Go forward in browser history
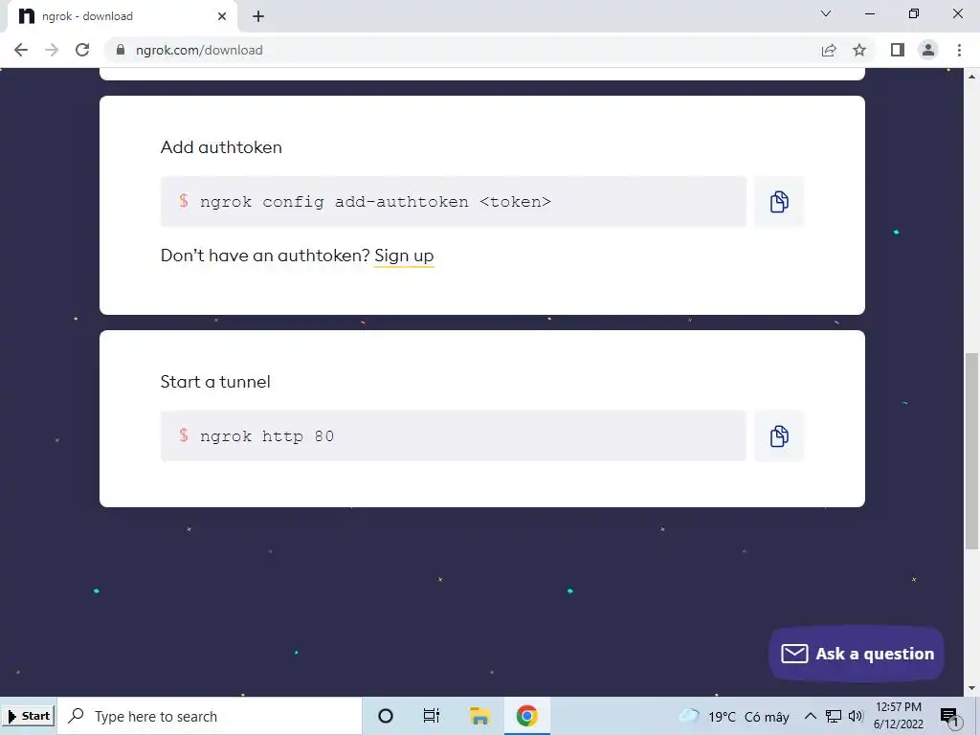The width and height of the screenshot is (980, 735). pyautogui.click(x=52, y=50)
